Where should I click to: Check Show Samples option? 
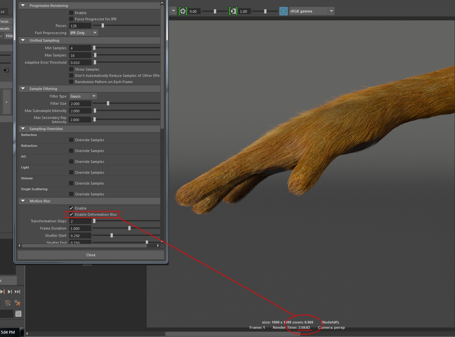click(x=71, y=69)
